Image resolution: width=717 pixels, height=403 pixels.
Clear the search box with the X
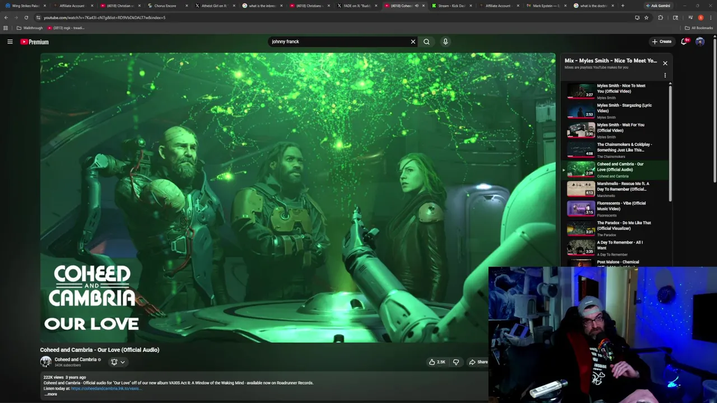tap(413, 41)
